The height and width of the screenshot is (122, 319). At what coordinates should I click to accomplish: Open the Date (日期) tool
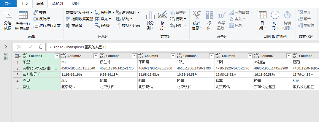262,20
